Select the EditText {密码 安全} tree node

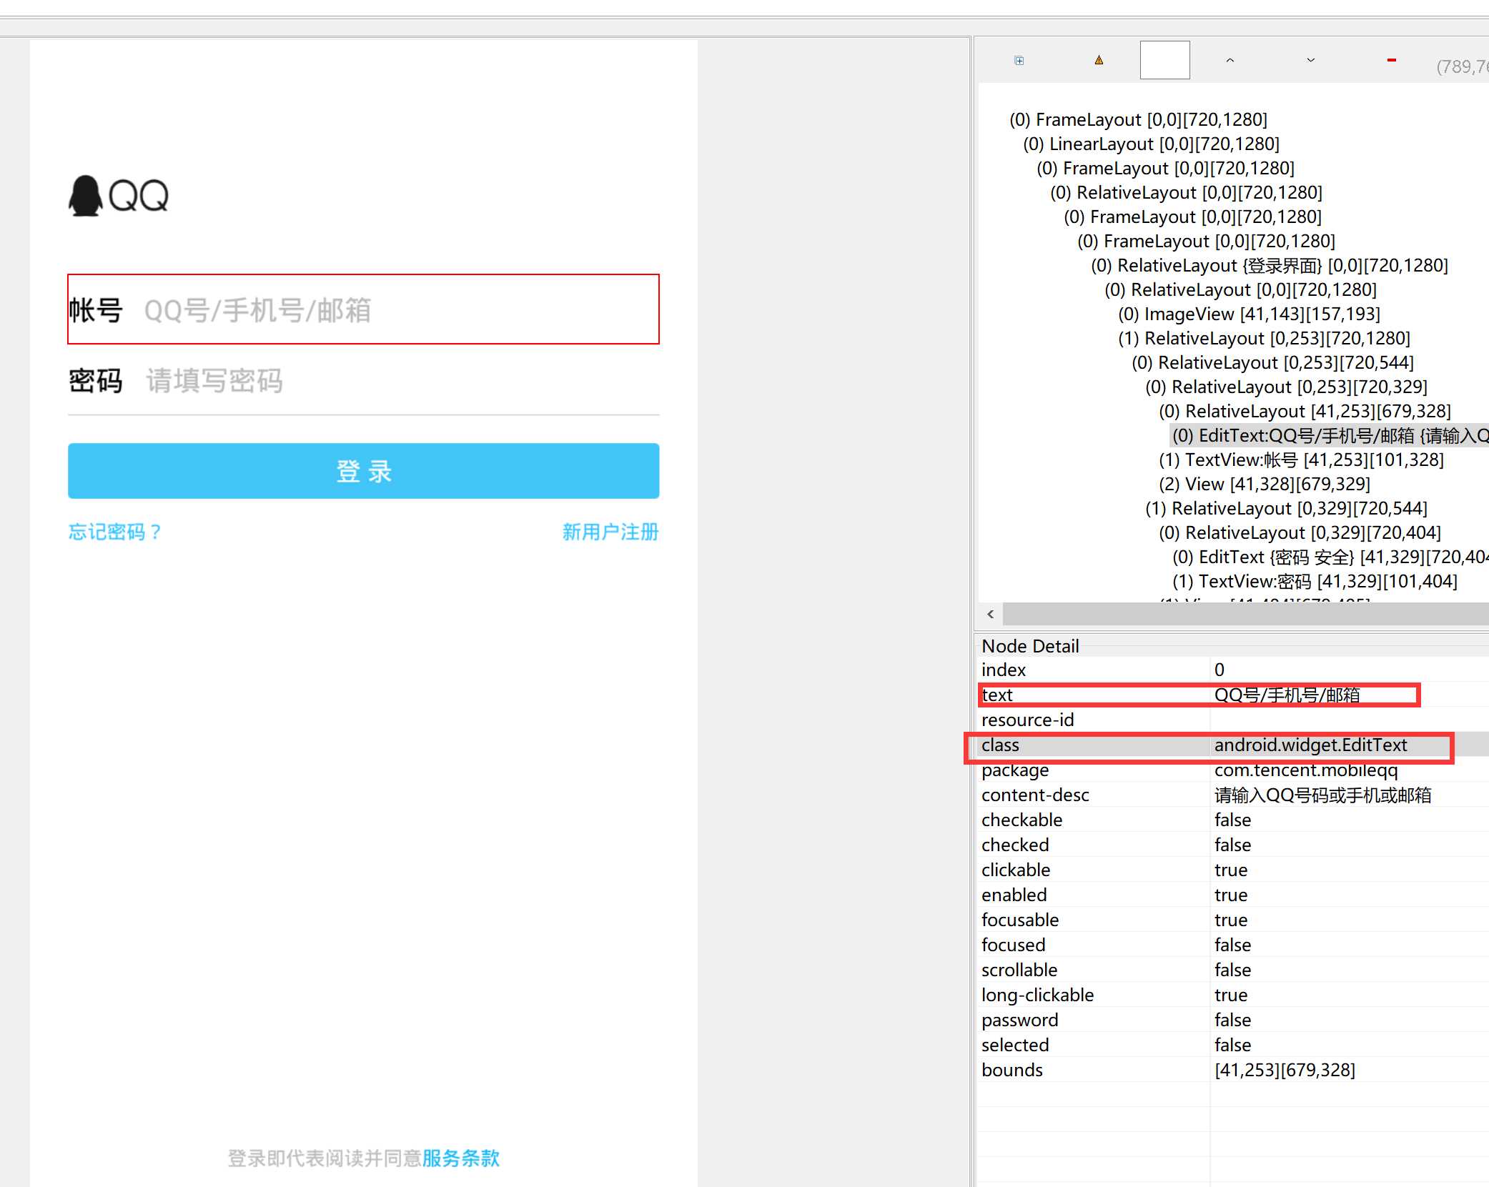(1330, 557)
